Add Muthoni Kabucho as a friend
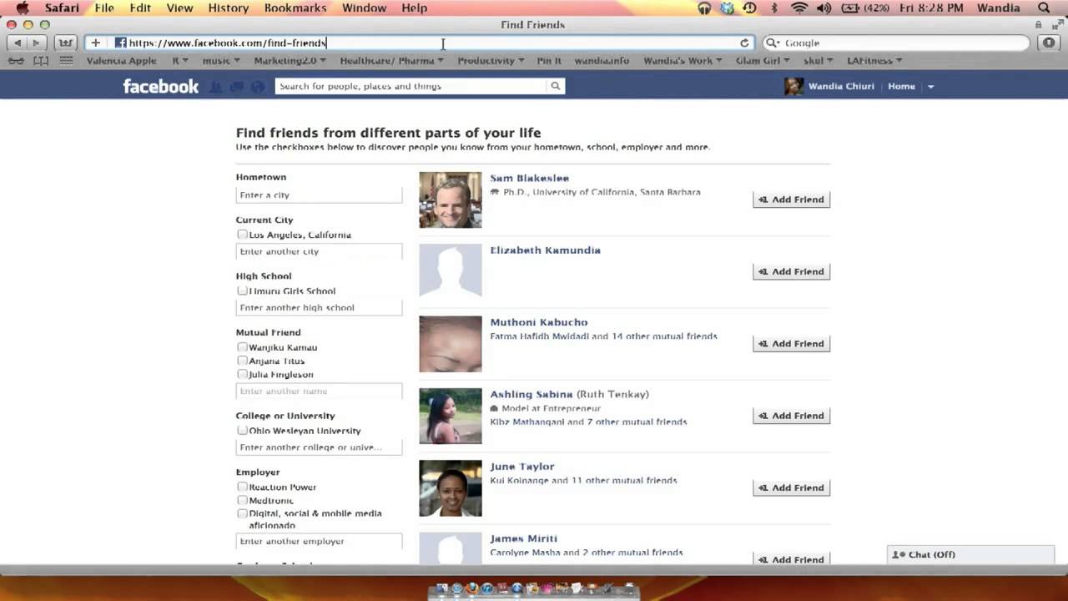Screen dimensions: 1068x601 pyautogui.click(x=791, y=343)
